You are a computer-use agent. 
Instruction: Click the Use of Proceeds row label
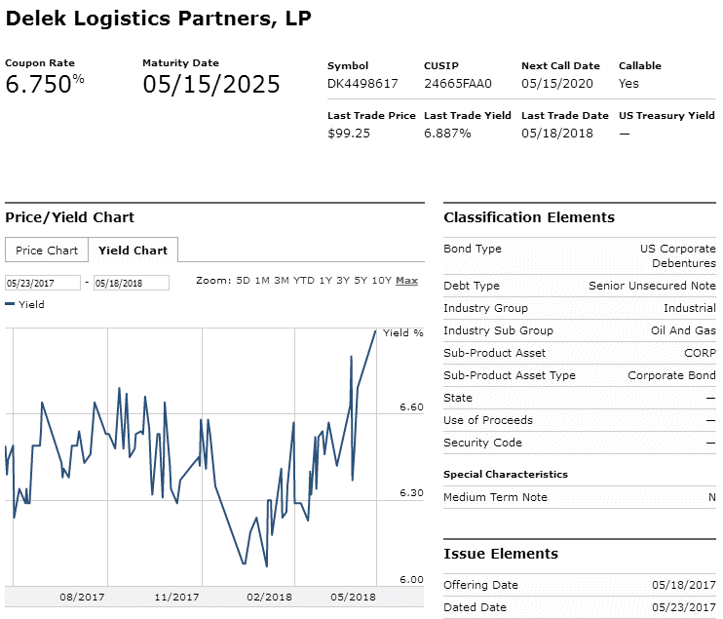click(x=488, y=420)
